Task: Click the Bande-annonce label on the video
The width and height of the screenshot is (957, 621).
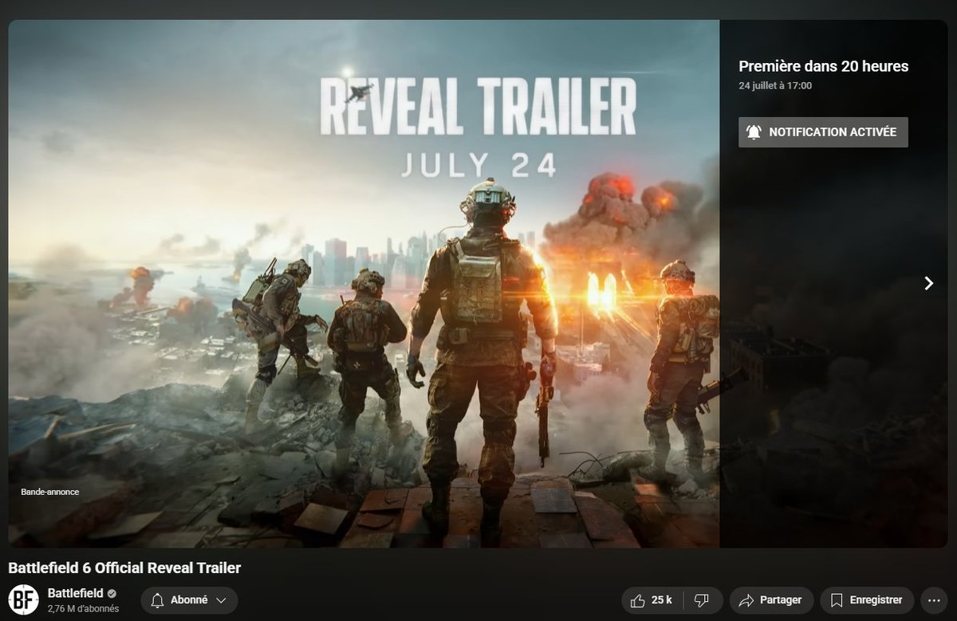Action: tap(50, 492)
